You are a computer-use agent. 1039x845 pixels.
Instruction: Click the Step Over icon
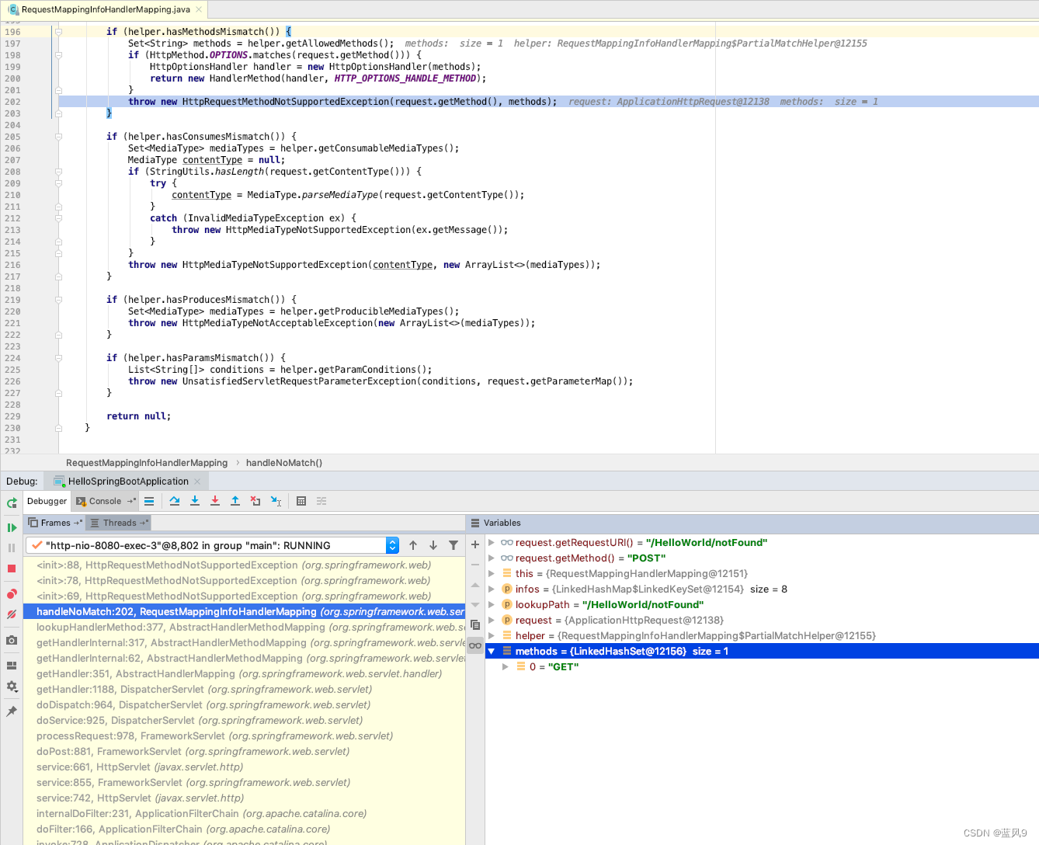tap(175, 501)
